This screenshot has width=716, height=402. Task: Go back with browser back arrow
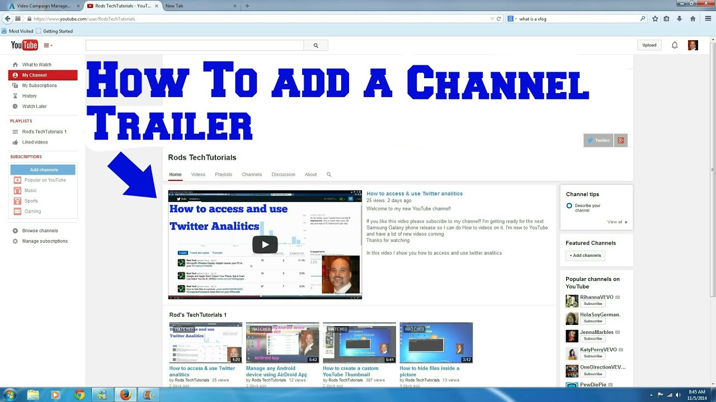7,18
